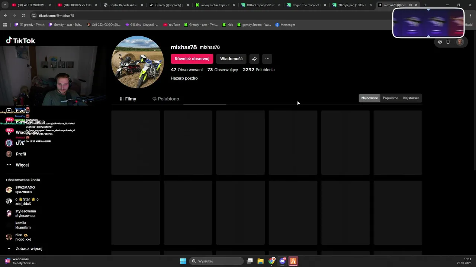Expand Zobacz więcej followed accounts
Viewport: 476px width, 267px height.
coord(25,248)
